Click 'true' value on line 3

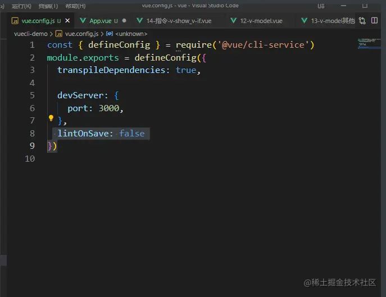point(186,70)
